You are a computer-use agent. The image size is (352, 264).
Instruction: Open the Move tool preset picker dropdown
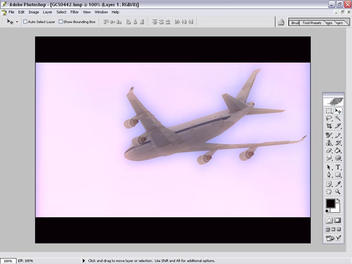point(17,22)
